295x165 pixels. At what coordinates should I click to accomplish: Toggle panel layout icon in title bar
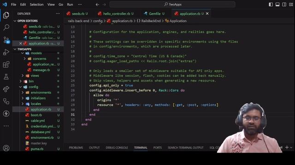pyautogui.click(x=277, y=5)
